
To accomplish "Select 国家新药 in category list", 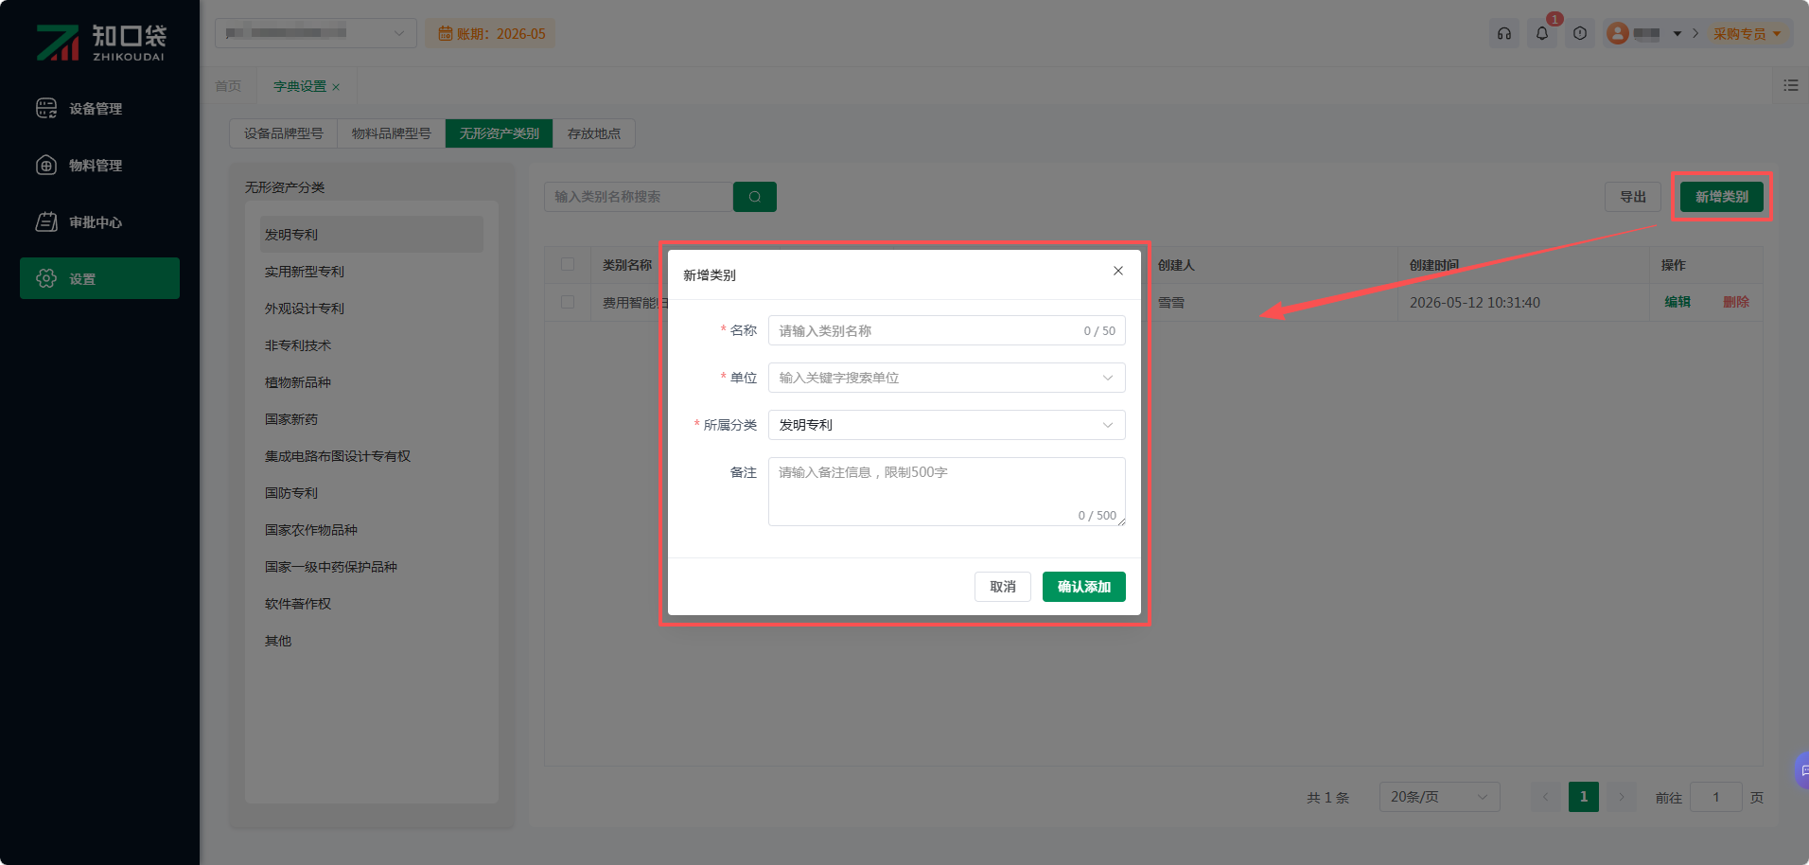I will (371, 419).
